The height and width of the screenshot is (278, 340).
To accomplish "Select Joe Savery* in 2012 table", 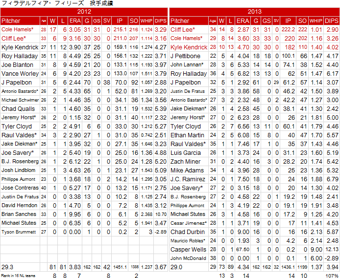I will [x=18, y=153].
